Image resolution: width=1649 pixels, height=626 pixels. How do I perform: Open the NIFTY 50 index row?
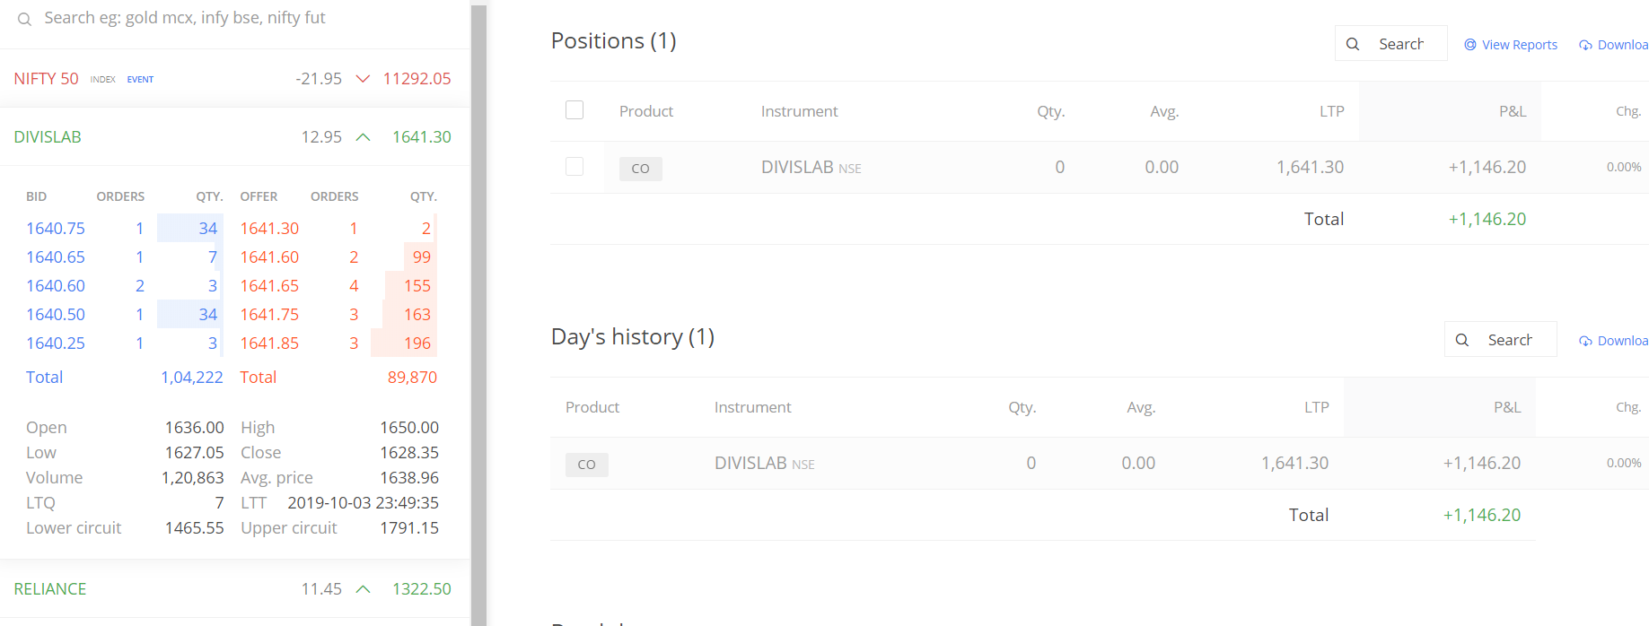(47, 79)
